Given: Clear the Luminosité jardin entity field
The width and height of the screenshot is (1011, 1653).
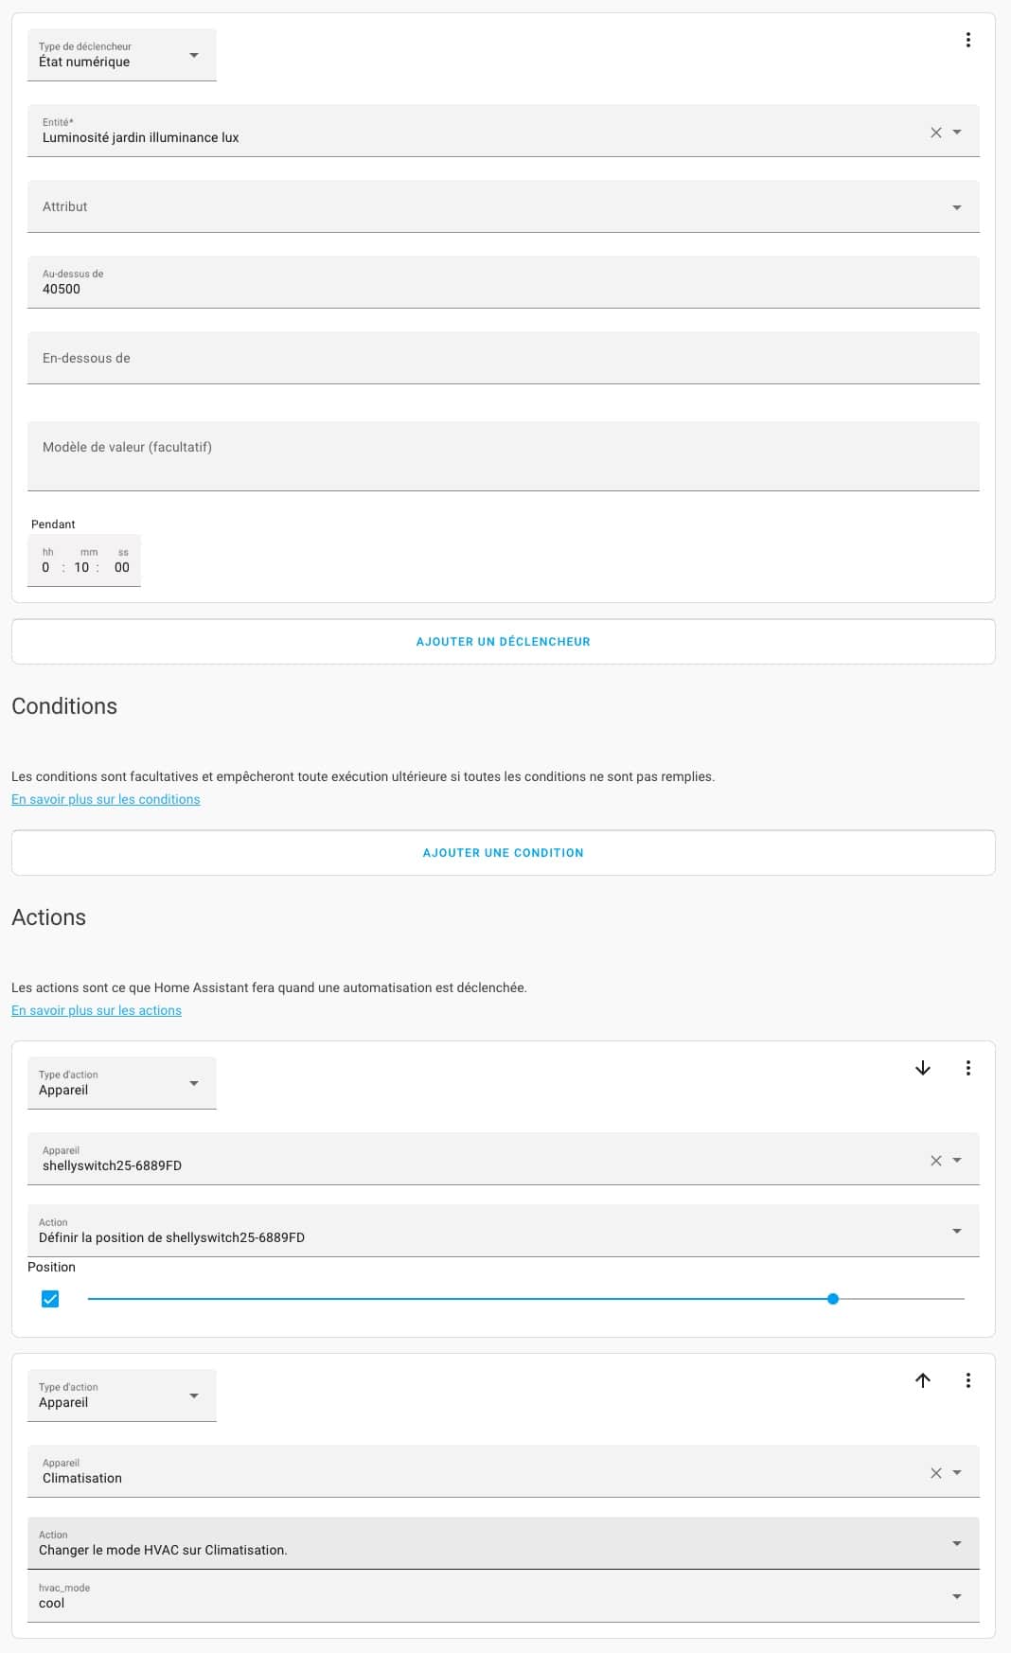Looking at the screenshot, I should pyautogui.click(x=935, y=133).
